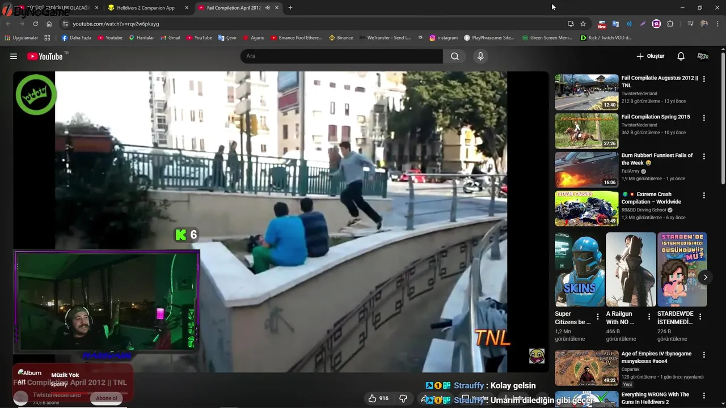Screen dimensions: 726x408
Task: Open options for Extreme Crash Compilation video
Action: tap(704, 195)
